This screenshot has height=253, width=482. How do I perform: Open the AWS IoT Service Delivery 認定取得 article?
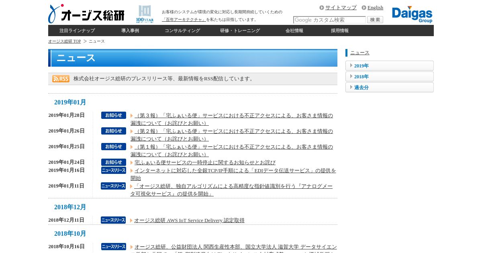(x=189, y=220)
